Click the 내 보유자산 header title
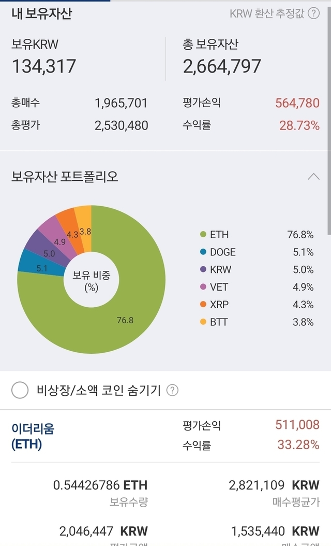This screenshot has width=331, height=546. click(x=41, y=14)
